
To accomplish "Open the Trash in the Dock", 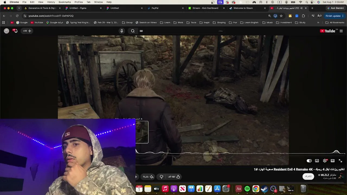I will pyautogui.click(x=303, y=188).
